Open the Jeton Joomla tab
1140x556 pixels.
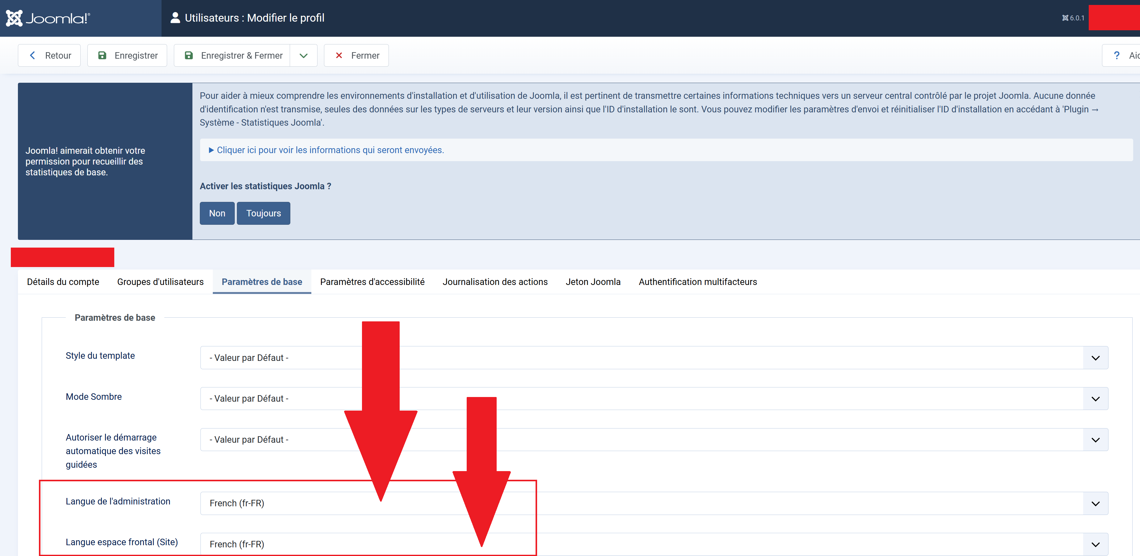pyautogui.click(x=593, y=282)
